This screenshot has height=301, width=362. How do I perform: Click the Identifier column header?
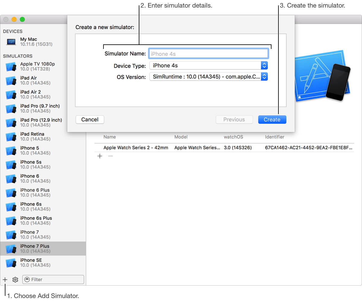pyautogui.click(x=275, y=137)
